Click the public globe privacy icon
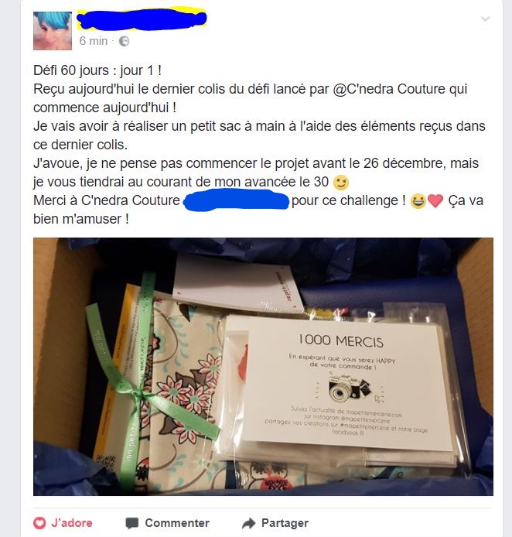 [x=124, y=41]
